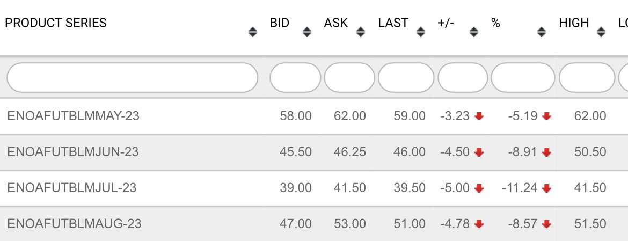
Task: Sort table by BID column arrows
Action: click(307, 32)
